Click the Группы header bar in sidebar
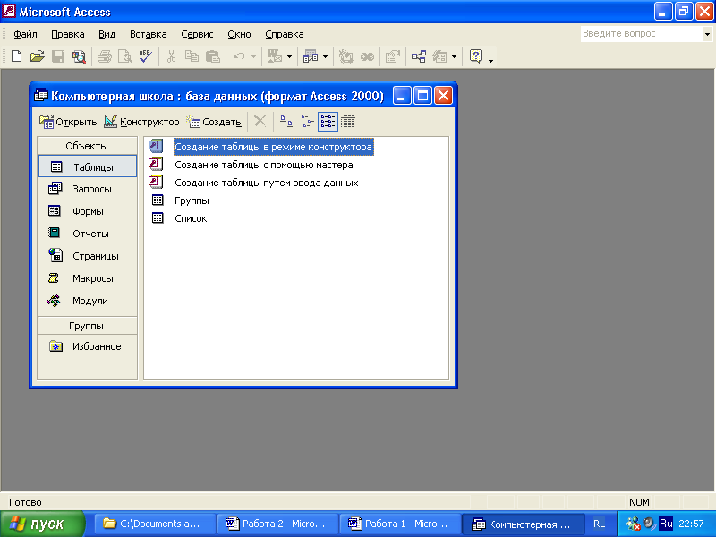The width and height of the screenshot is (716, 537). pos(88,326)
